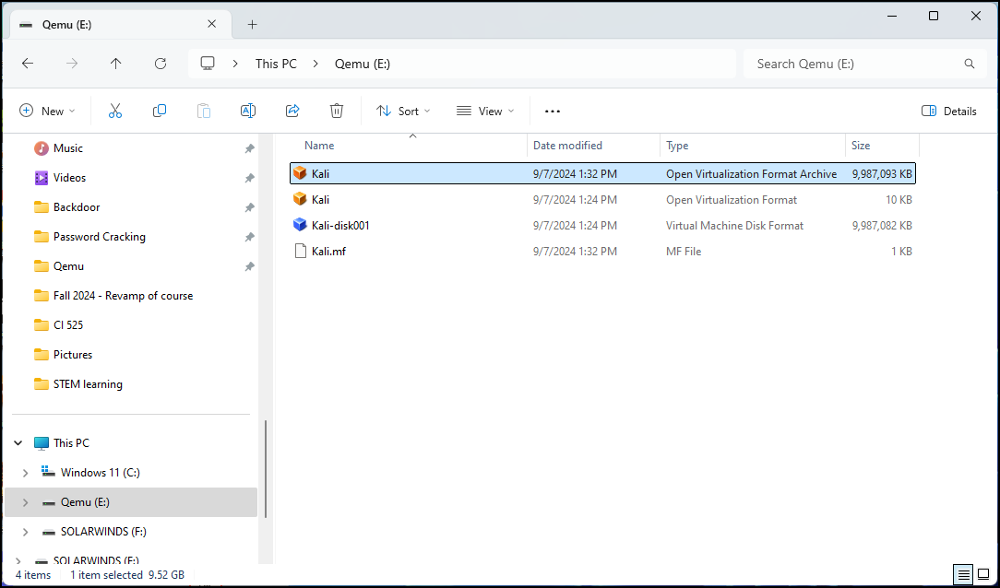Click Qemu (E:) in the address breadcrumb
This screenshot has height=588, width=1000.
pos(363,64)
